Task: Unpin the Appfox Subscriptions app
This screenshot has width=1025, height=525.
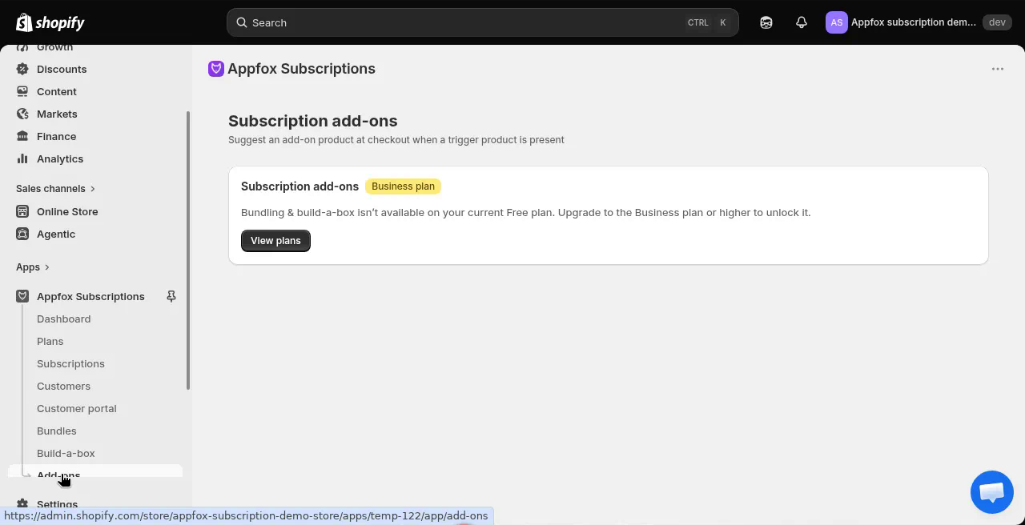Action: pyautogui.click(x=171, y=296)
